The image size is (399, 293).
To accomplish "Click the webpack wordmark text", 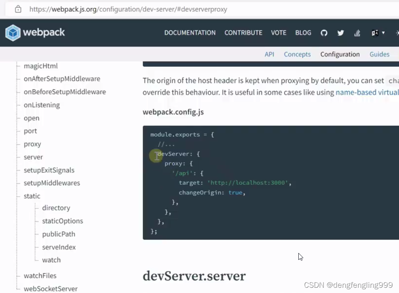I will point(44,33).
